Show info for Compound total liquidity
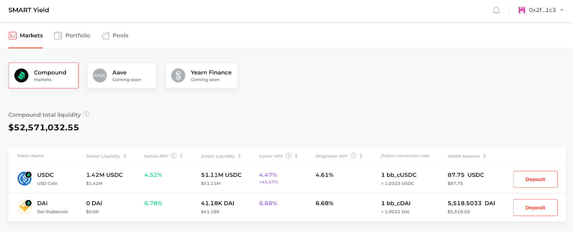The image size is (573, 232). [86, 114]
